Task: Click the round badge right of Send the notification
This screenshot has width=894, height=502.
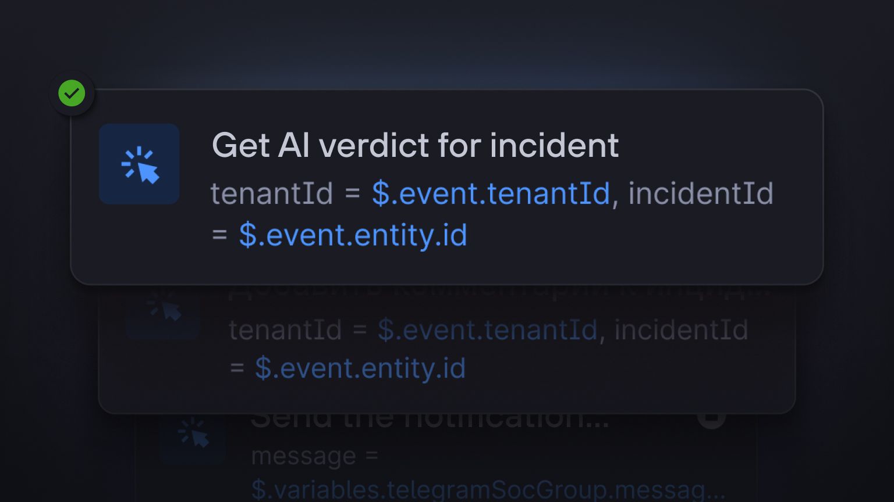Action: (711, 418)
